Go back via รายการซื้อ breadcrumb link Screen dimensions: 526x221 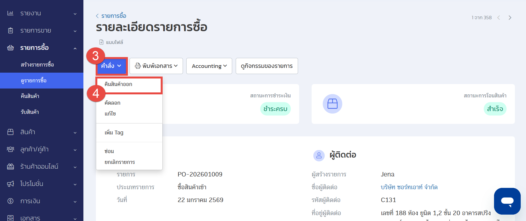[113, 16]
